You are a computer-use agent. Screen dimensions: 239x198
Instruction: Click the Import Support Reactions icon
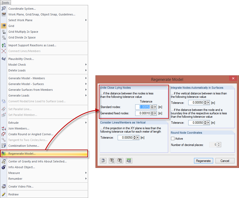4,45
